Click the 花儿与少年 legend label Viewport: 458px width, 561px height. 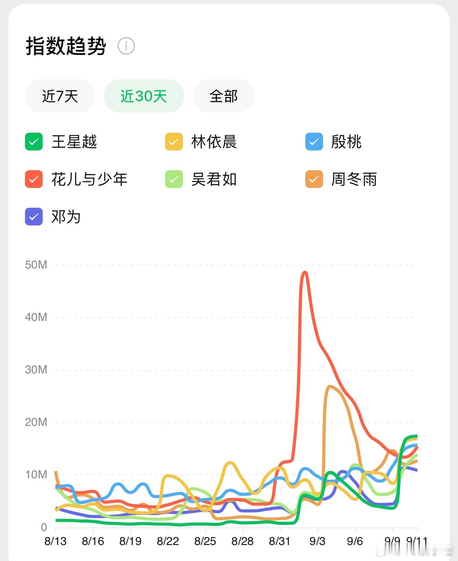[x=90, y=179]
